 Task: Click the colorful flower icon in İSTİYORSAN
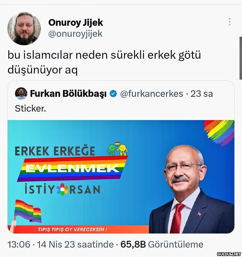[62, 189]
